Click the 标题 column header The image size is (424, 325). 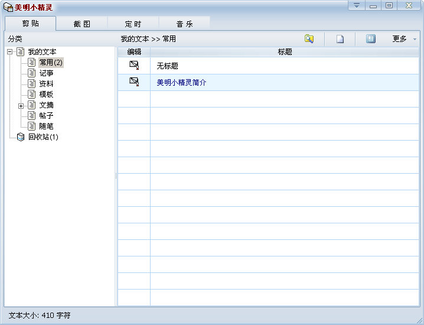(x=285, y=51)
